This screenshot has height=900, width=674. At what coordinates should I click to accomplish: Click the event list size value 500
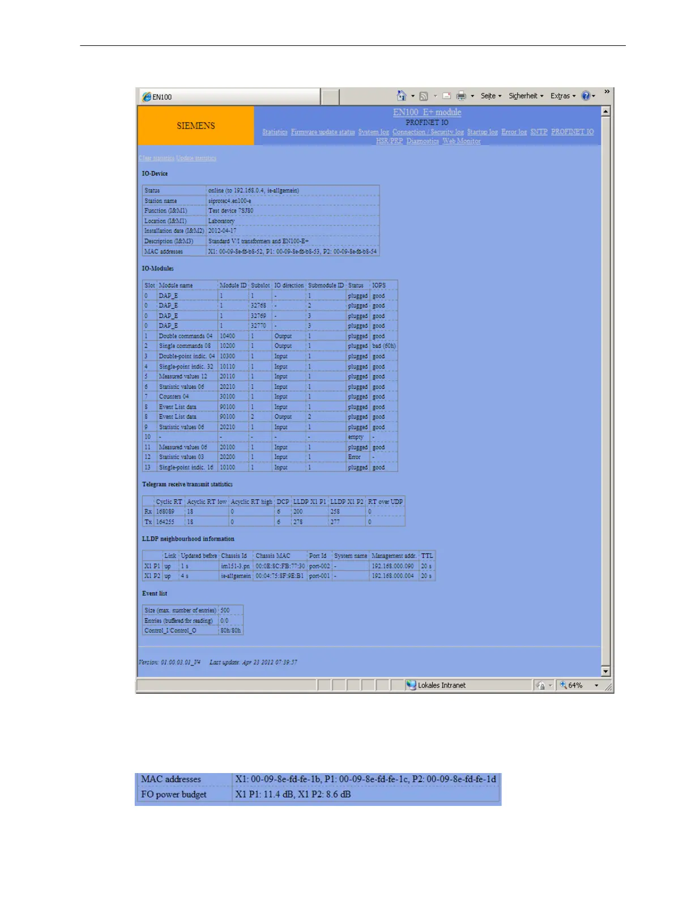coord(225,610)
